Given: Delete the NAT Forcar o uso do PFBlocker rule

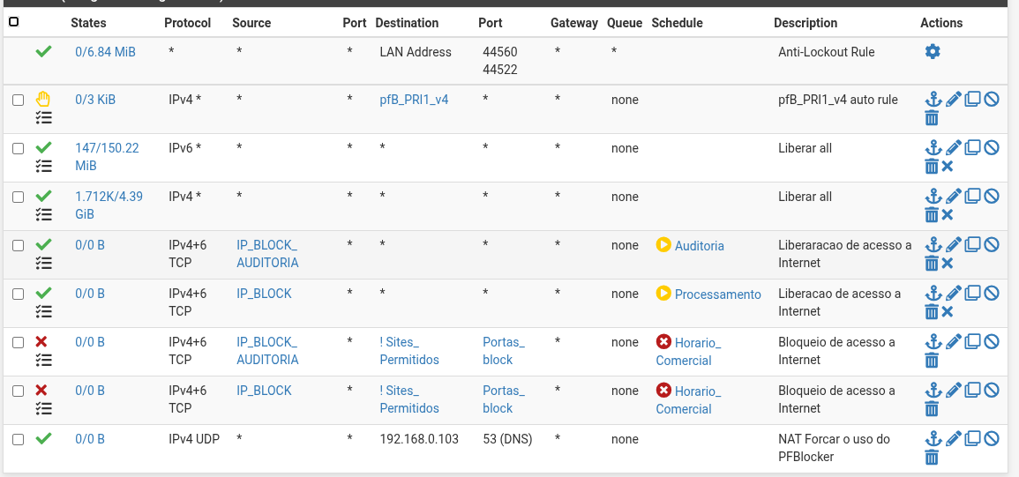Looking at the screenshot, I should point(932,457).
